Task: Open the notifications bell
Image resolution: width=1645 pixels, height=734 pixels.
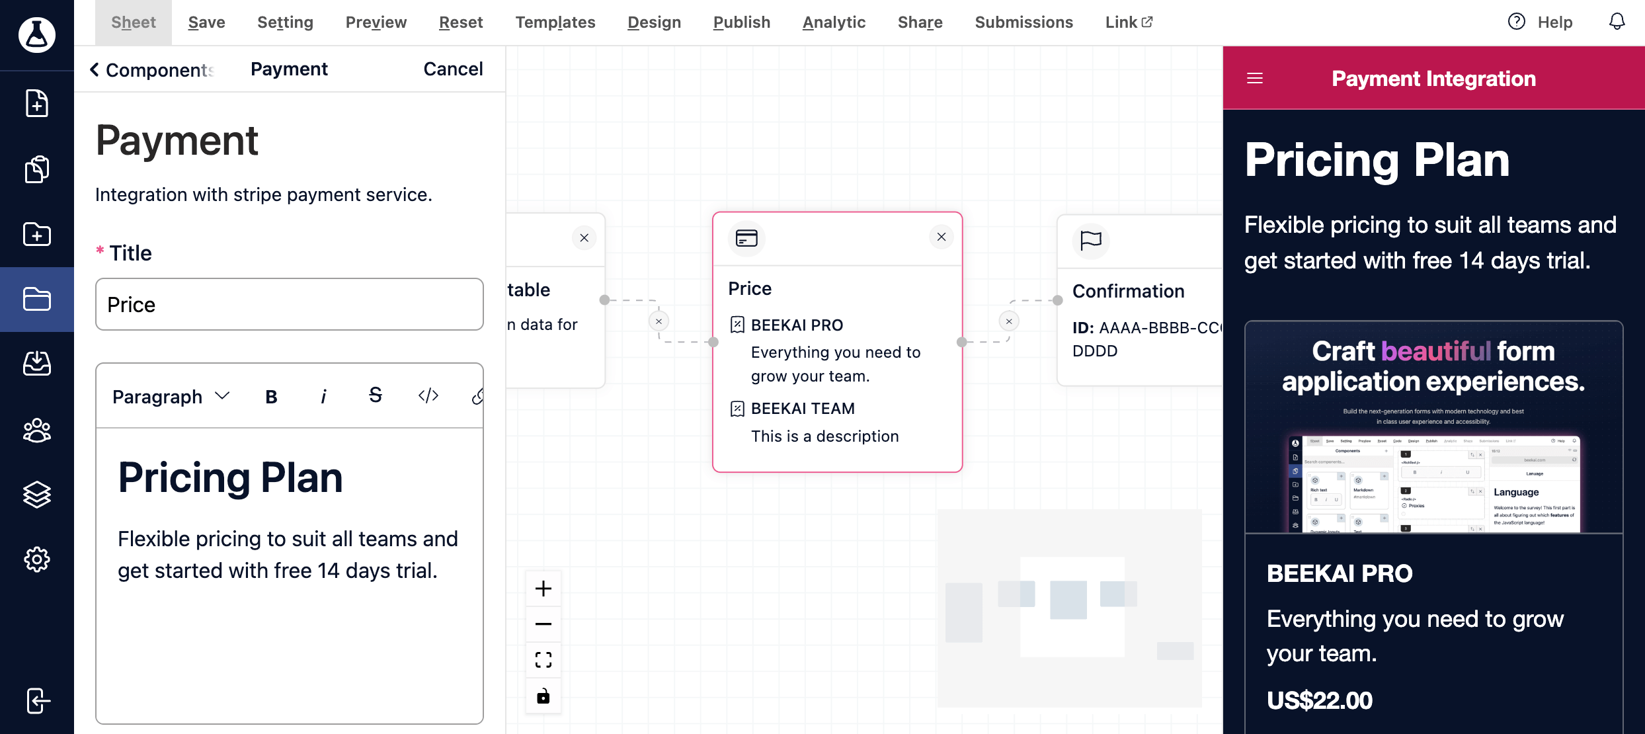Action: click(1617, 22)
